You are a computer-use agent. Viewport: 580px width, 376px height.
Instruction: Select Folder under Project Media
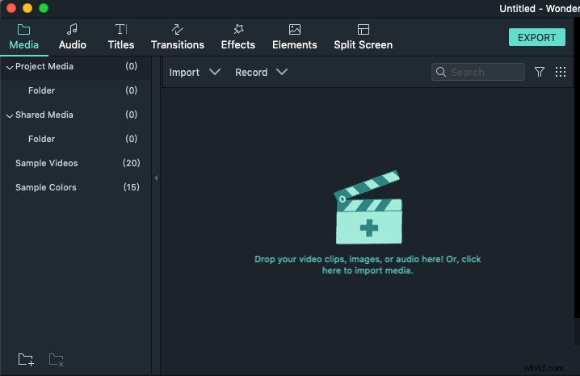tap(75, 90)
